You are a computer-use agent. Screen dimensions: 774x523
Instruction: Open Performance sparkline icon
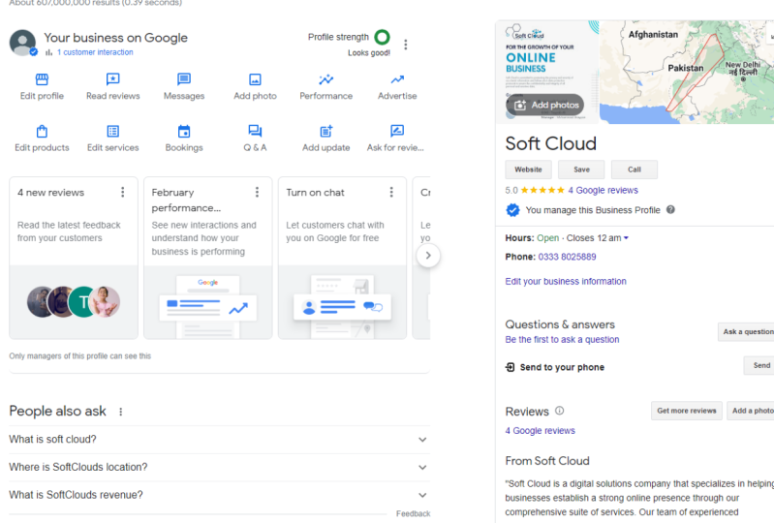click(x=326, y=79)
